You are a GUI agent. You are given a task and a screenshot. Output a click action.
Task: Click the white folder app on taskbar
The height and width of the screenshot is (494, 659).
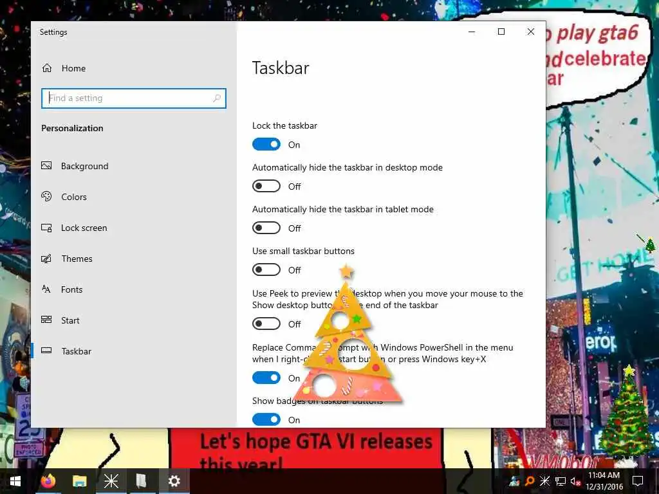[x=142, y=481]
